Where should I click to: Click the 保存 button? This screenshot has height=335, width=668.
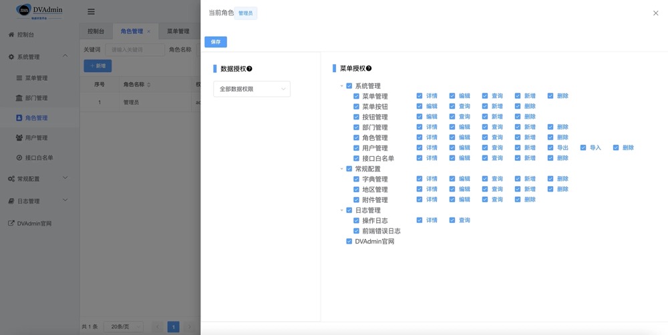216,42
